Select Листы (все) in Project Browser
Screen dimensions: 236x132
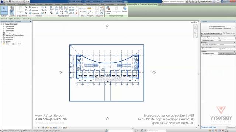9,37
